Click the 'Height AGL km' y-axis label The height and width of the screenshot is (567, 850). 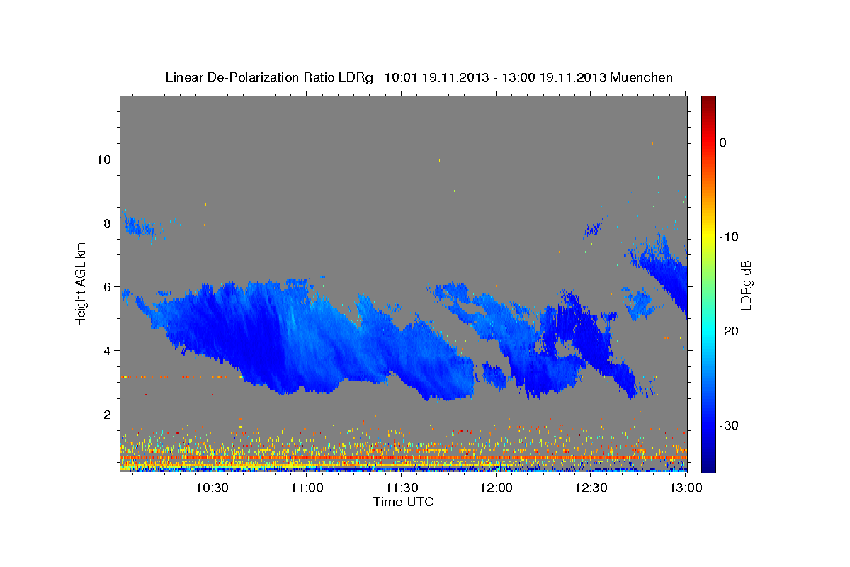pos(81,283)
